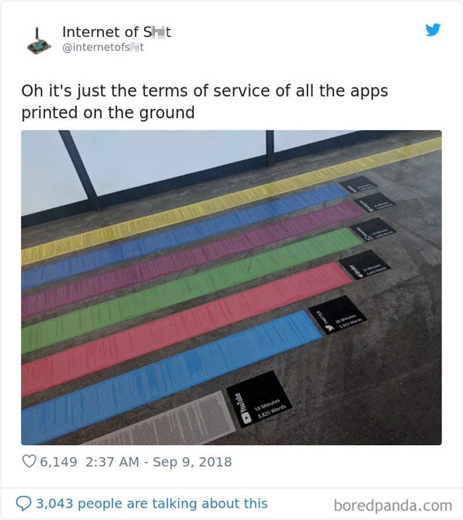Select the yellow terms-of-service strip
This screenshot has width=463, height=520.
(231, 198)
